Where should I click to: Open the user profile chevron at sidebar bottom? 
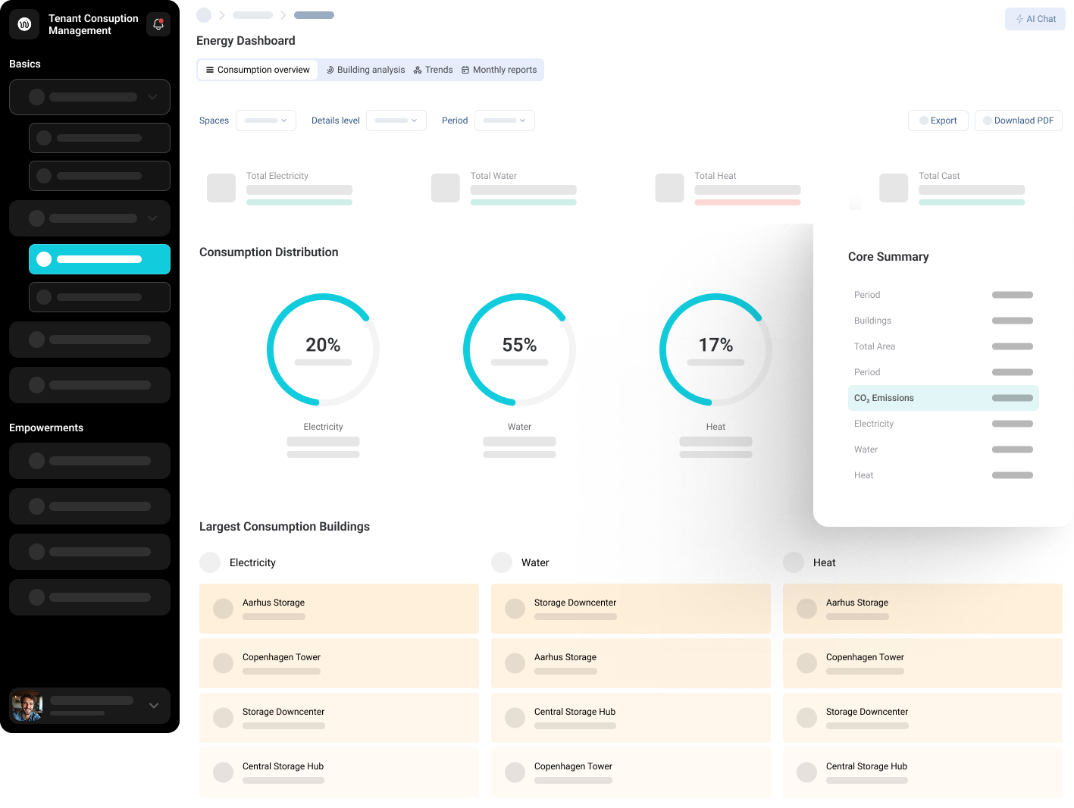point(153,706)
